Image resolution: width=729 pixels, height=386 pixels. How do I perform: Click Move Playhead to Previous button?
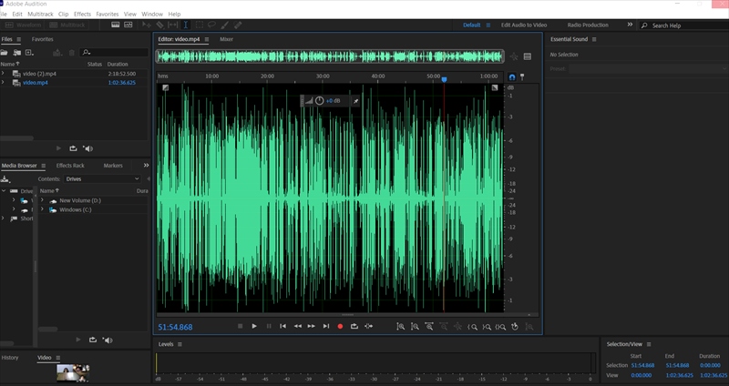click(x=282, y=326)
